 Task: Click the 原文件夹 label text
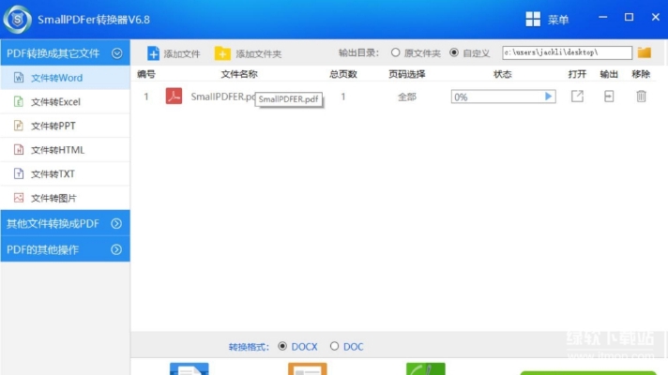click(x=422, y=53)
